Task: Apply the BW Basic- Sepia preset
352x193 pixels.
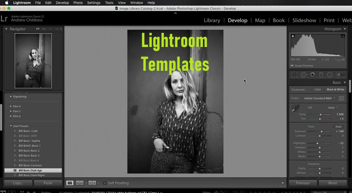Action: 29,141
